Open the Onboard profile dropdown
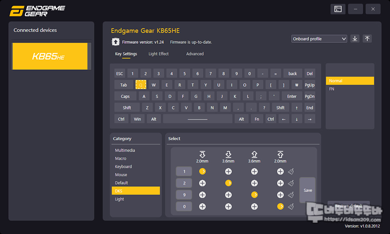The height and width of the screenshot is (234, 390). coord(319,39)
